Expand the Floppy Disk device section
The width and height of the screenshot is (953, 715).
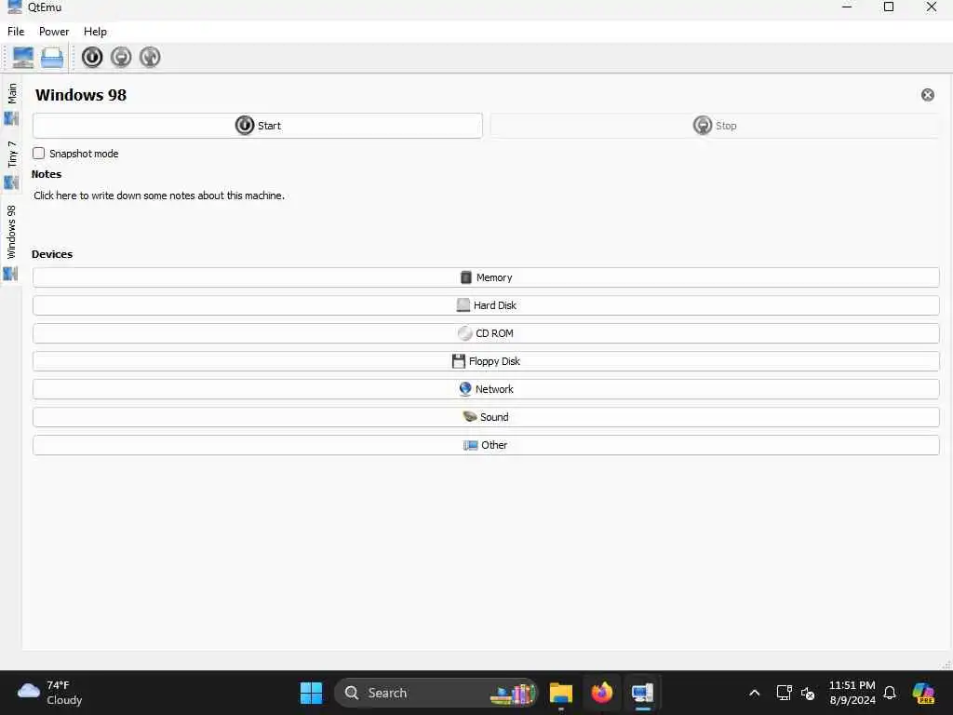pos(486,361)
